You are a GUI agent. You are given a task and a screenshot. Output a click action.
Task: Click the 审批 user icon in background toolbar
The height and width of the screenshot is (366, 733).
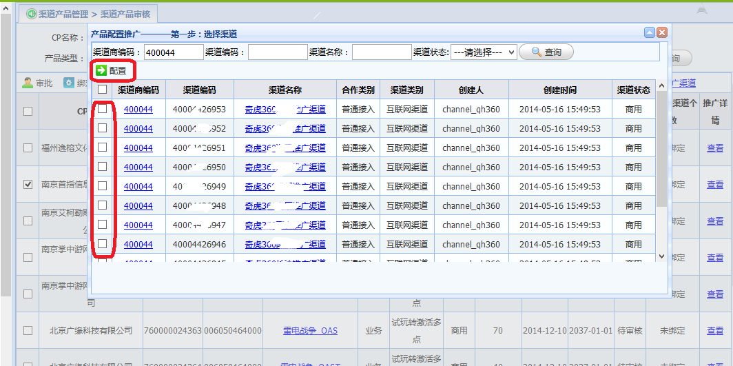(28, 83)
